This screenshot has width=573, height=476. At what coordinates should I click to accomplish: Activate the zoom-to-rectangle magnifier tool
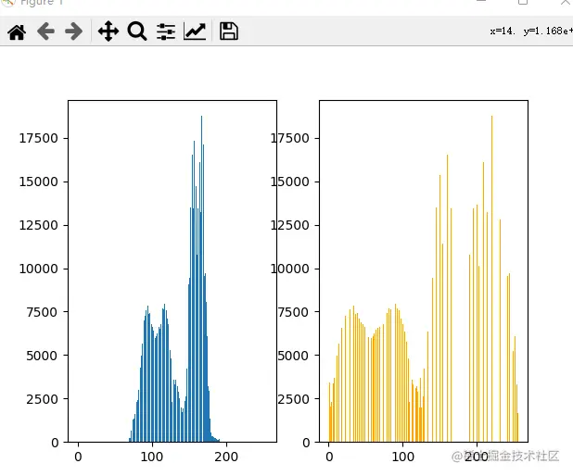[137, 31]
